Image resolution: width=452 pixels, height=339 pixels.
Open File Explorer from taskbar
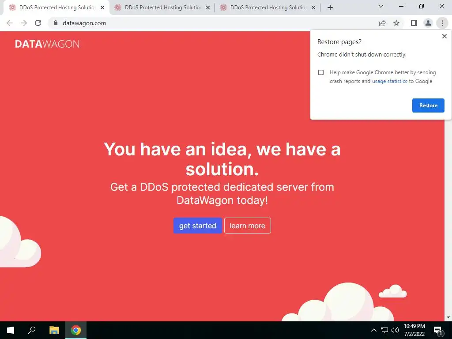point(54,330)
